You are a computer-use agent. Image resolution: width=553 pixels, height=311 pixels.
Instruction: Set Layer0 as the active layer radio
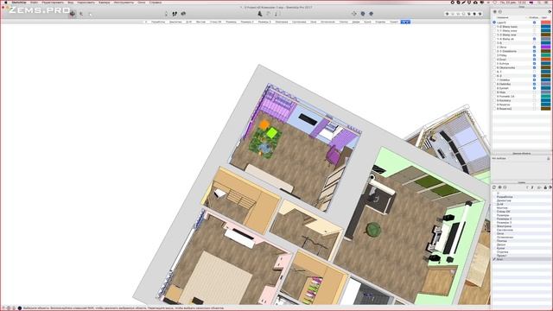(494, 22)
